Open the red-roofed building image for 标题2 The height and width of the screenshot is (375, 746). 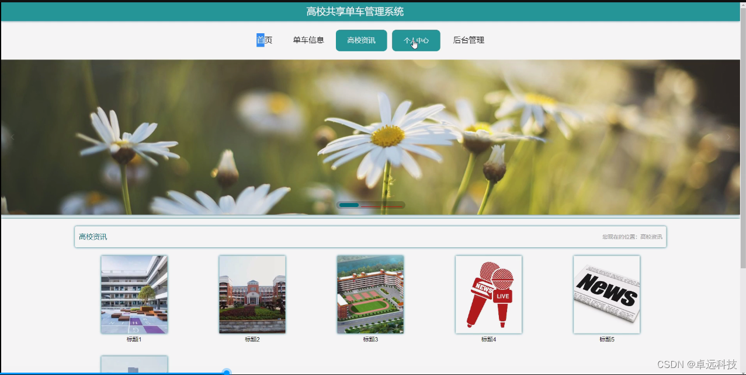pyautogui.click(x=252, y=294)
